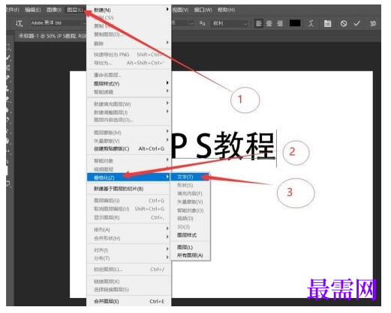Choose 所有图层(A) in the rasterize submenu
The width and height of the screenshot is (391, 313).
(190, 255)
